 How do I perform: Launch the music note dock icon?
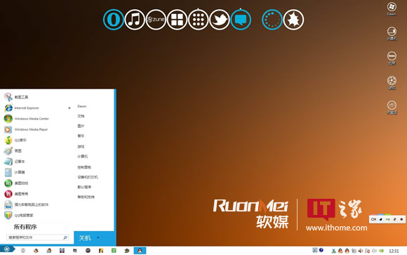pyautogui.click(x=135, y=20)
